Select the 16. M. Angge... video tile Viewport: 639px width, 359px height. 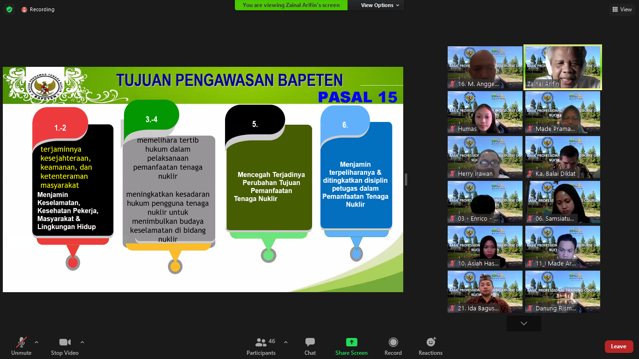click(485, 67)
